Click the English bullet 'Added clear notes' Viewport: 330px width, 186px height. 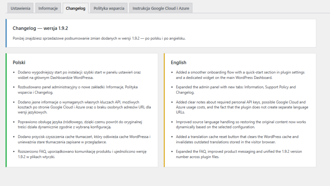[242, 107]
